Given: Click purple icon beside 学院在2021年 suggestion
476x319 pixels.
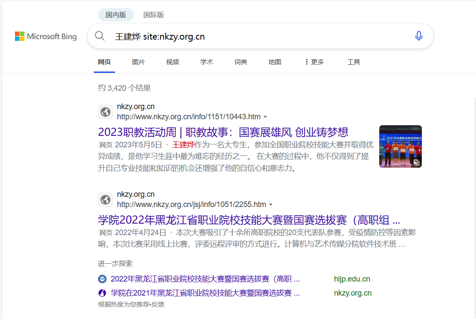Looking at the screenshot, I should tap(102, 293).
